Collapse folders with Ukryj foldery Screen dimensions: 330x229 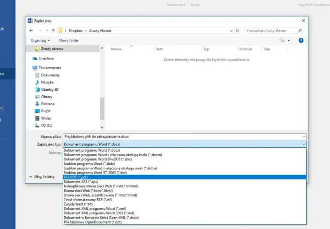(42, 177)
